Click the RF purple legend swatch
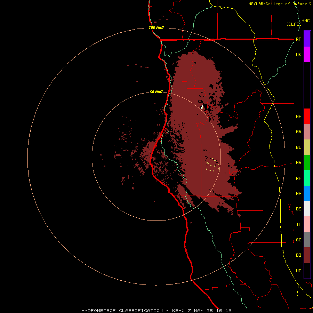 [307, 39]
